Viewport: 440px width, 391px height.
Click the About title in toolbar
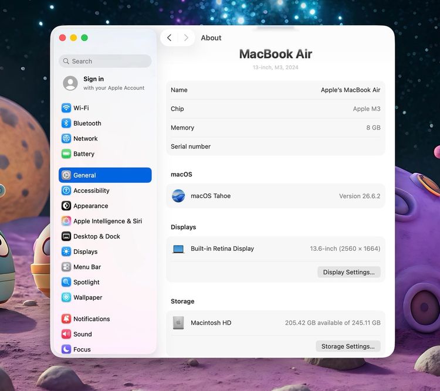pos(211,38)
